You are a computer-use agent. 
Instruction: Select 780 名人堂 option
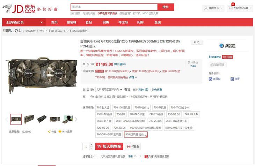click(x=103, y=107)
